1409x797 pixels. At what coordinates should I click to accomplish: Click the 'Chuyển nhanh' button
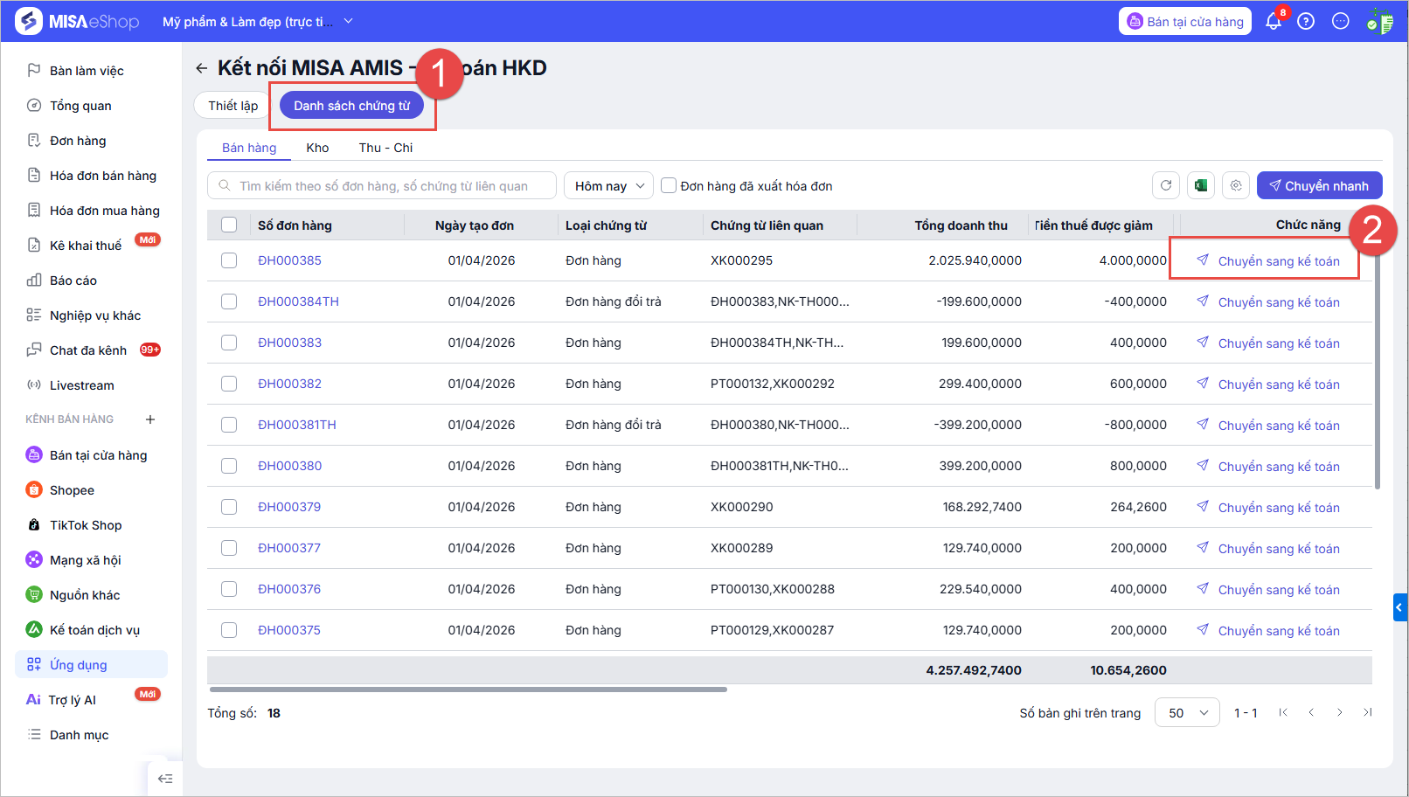[1319, 185]
